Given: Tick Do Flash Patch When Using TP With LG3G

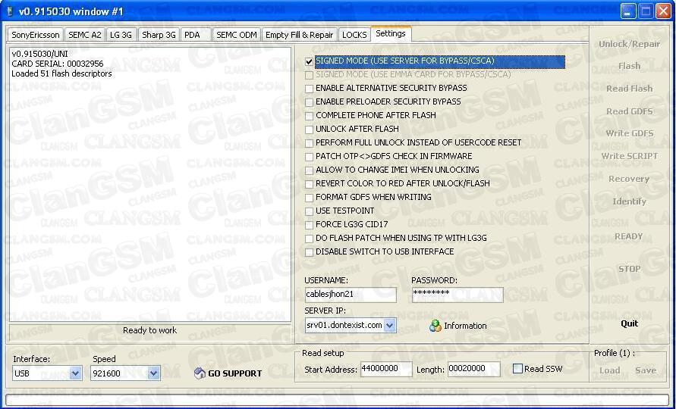Looking at the screenshot, I should 309,239.
